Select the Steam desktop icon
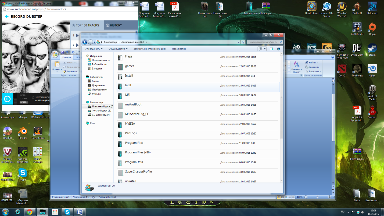384x216 pixels. click(x=372, y=50)
